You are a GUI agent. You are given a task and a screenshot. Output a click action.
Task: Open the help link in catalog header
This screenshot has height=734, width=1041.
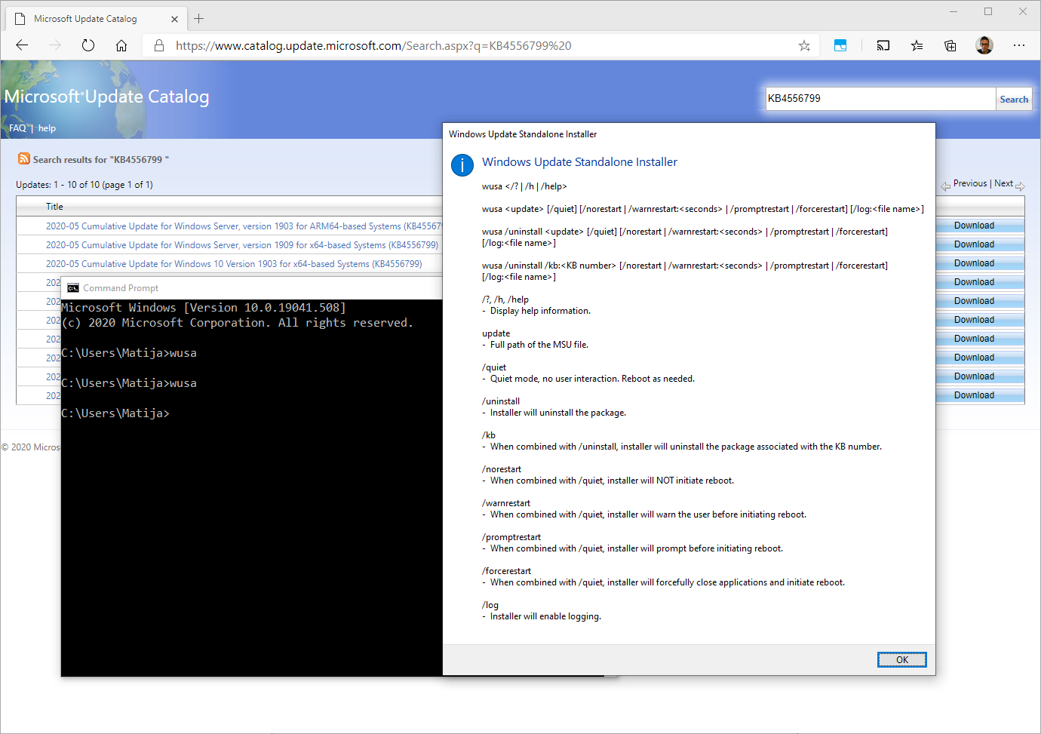click(47, 128)
